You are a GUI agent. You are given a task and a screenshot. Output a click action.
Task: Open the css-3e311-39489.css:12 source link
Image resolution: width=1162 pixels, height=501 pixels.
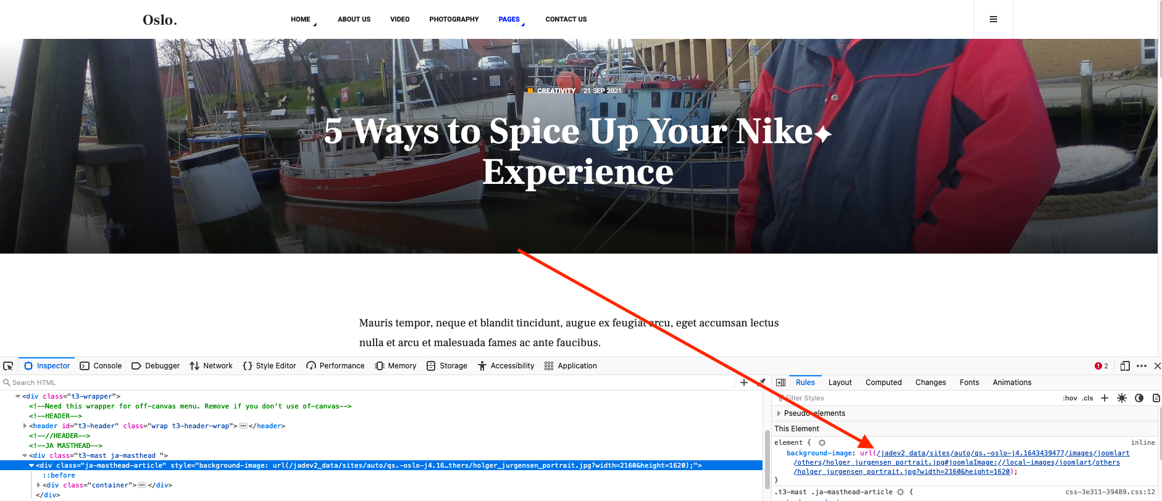pos(1110,492)
